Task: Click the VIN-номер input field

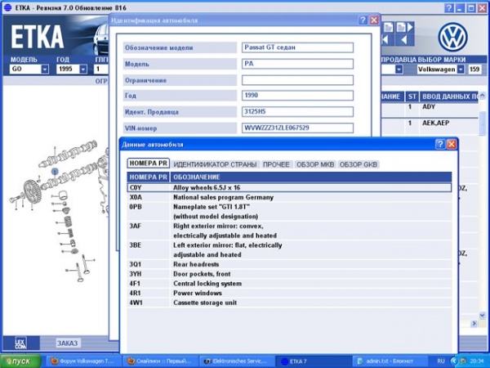Action: coord(297,128)
